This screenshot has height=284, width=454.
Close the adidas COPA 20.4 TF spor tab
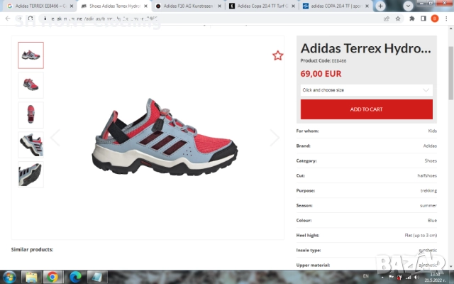367,6
